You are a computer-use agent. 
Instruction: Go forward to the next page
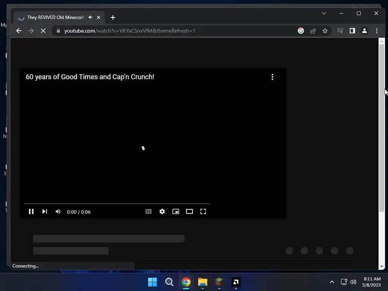click(x=31, y=31)
